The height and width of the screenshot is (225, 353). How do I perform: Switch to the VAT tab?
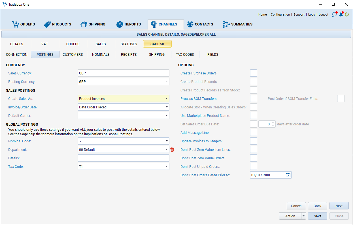click(44, 44)
